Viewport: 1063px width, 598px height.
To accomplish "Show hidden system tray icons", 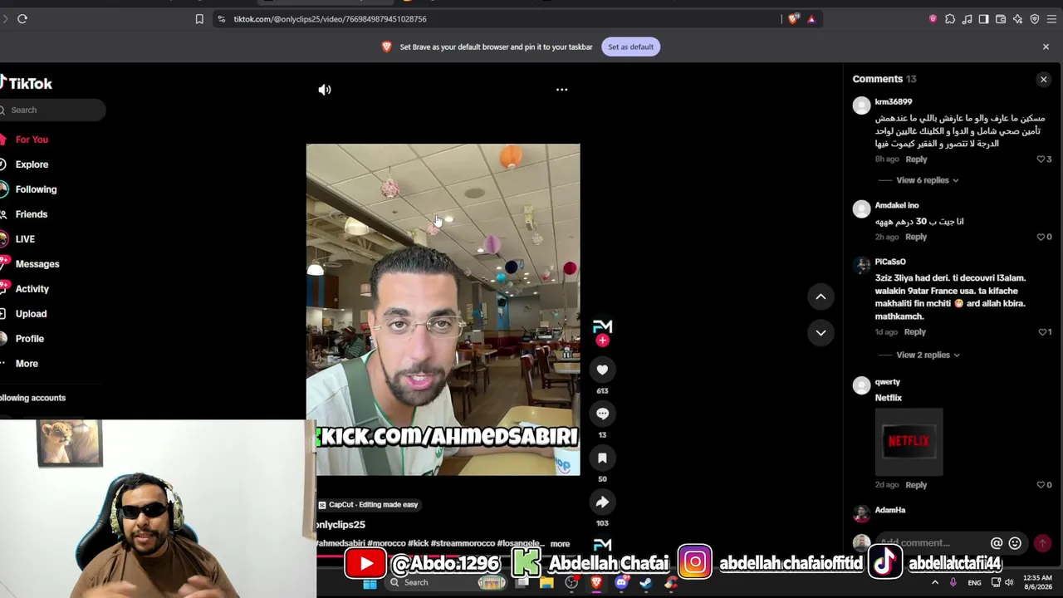I will pos(935,583).
